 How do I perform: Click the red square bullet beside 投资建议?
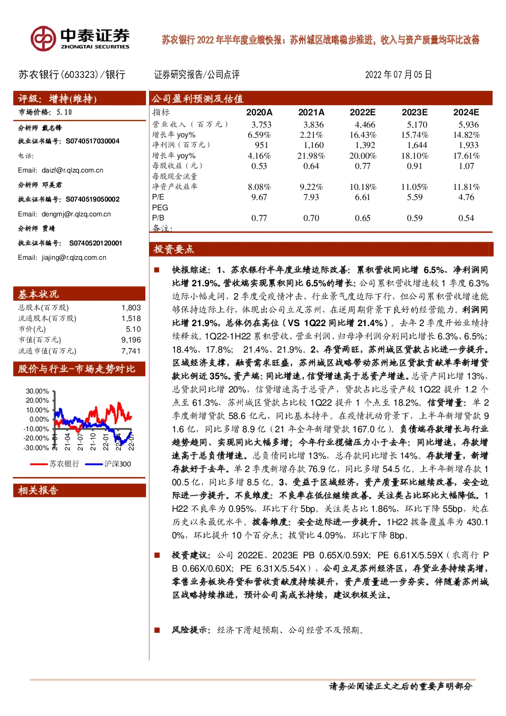tap(157, 555)
